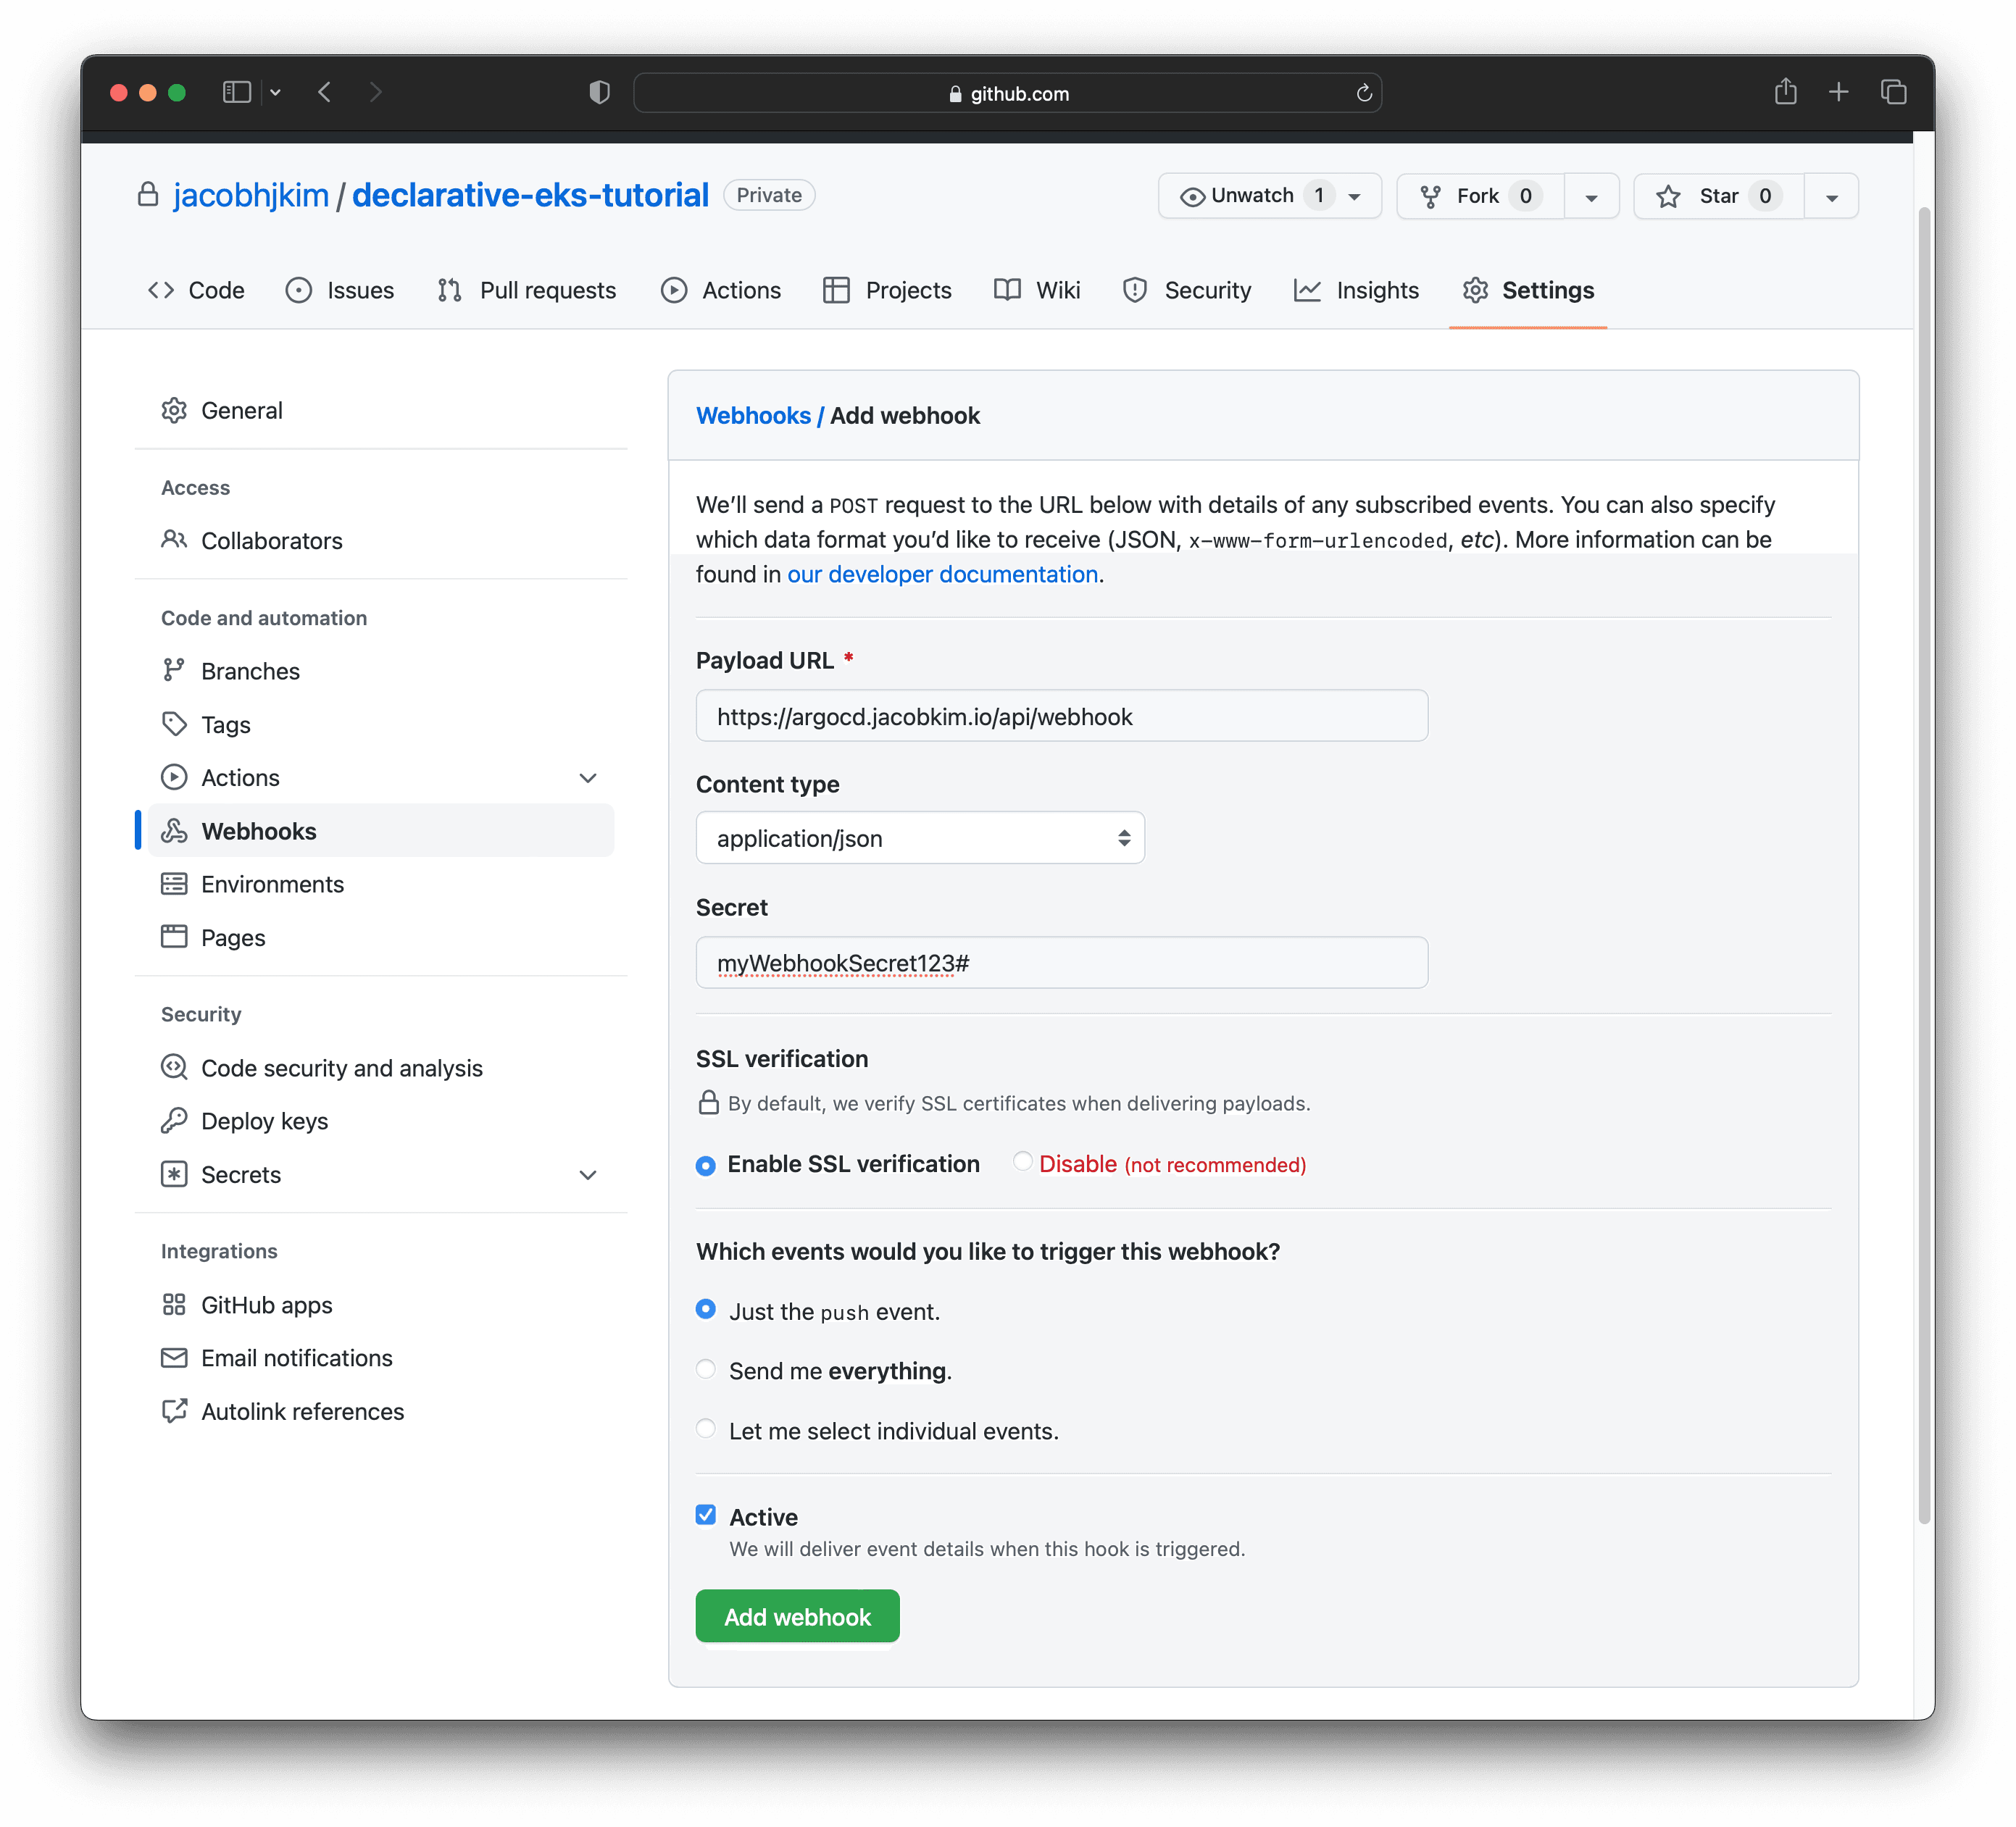Open our developer documentation link
Screen dimensions: 2016x1827
click(941, 574)
